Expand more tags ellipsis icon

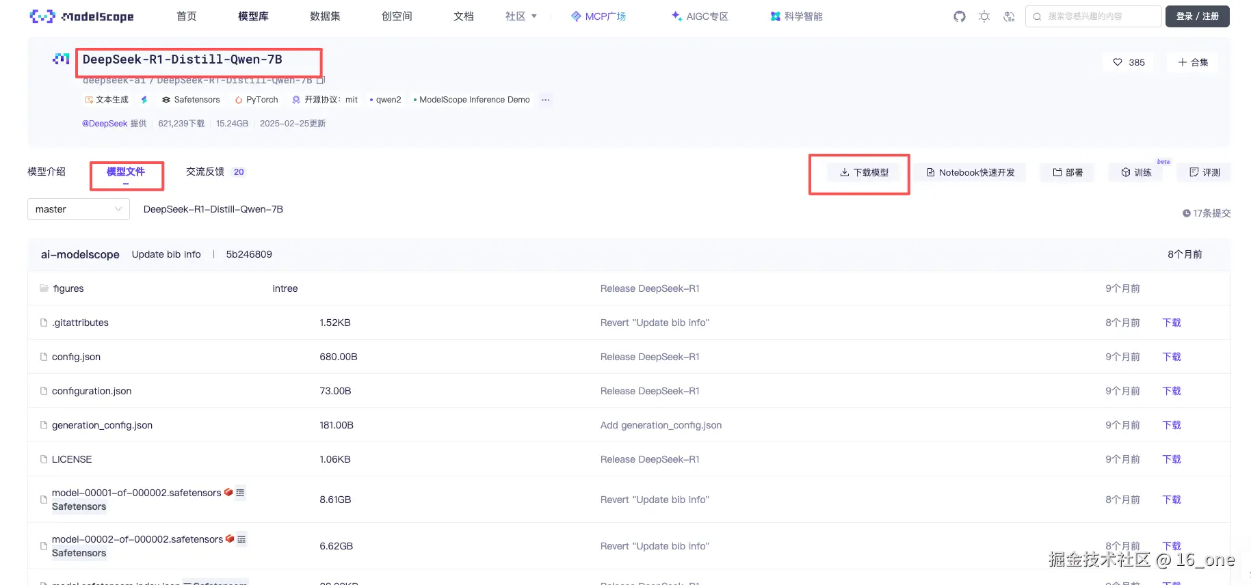[x=545, y=100]
